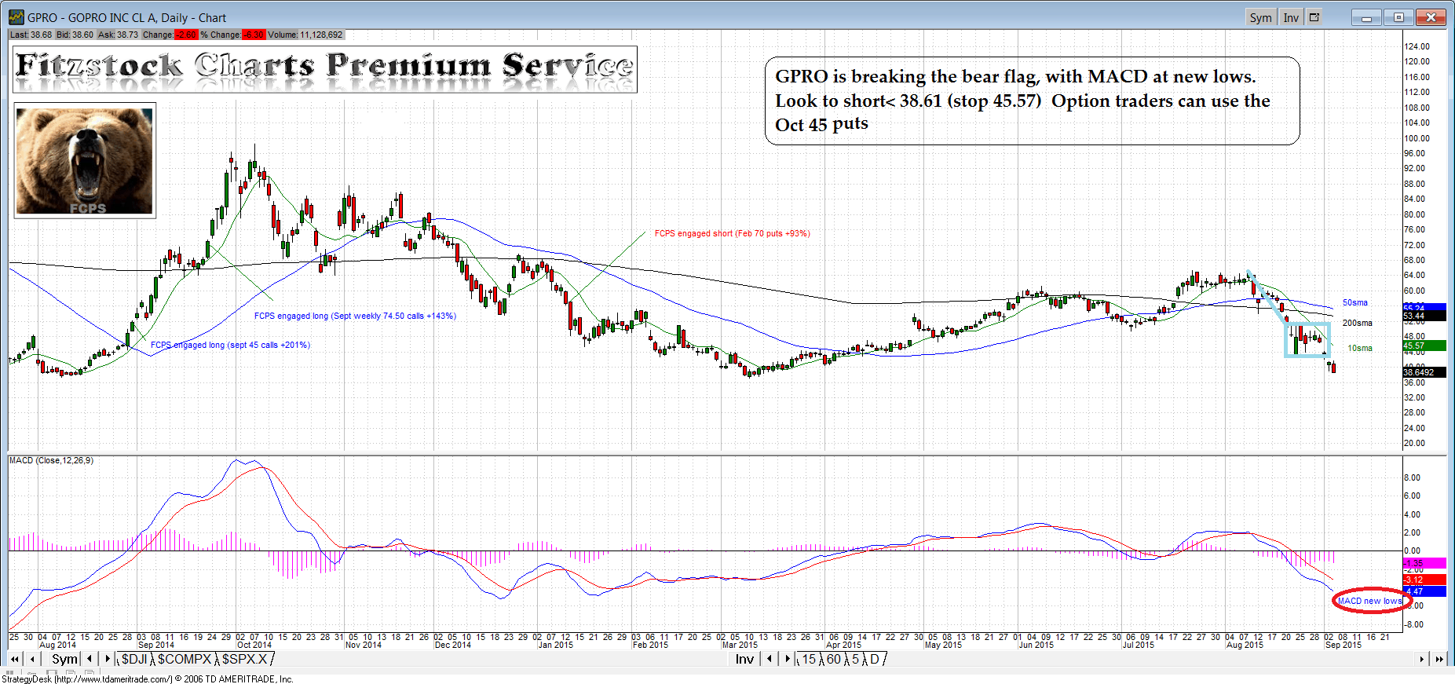
Task: Switch to the 60 minute interval tab
Action: 834,659
